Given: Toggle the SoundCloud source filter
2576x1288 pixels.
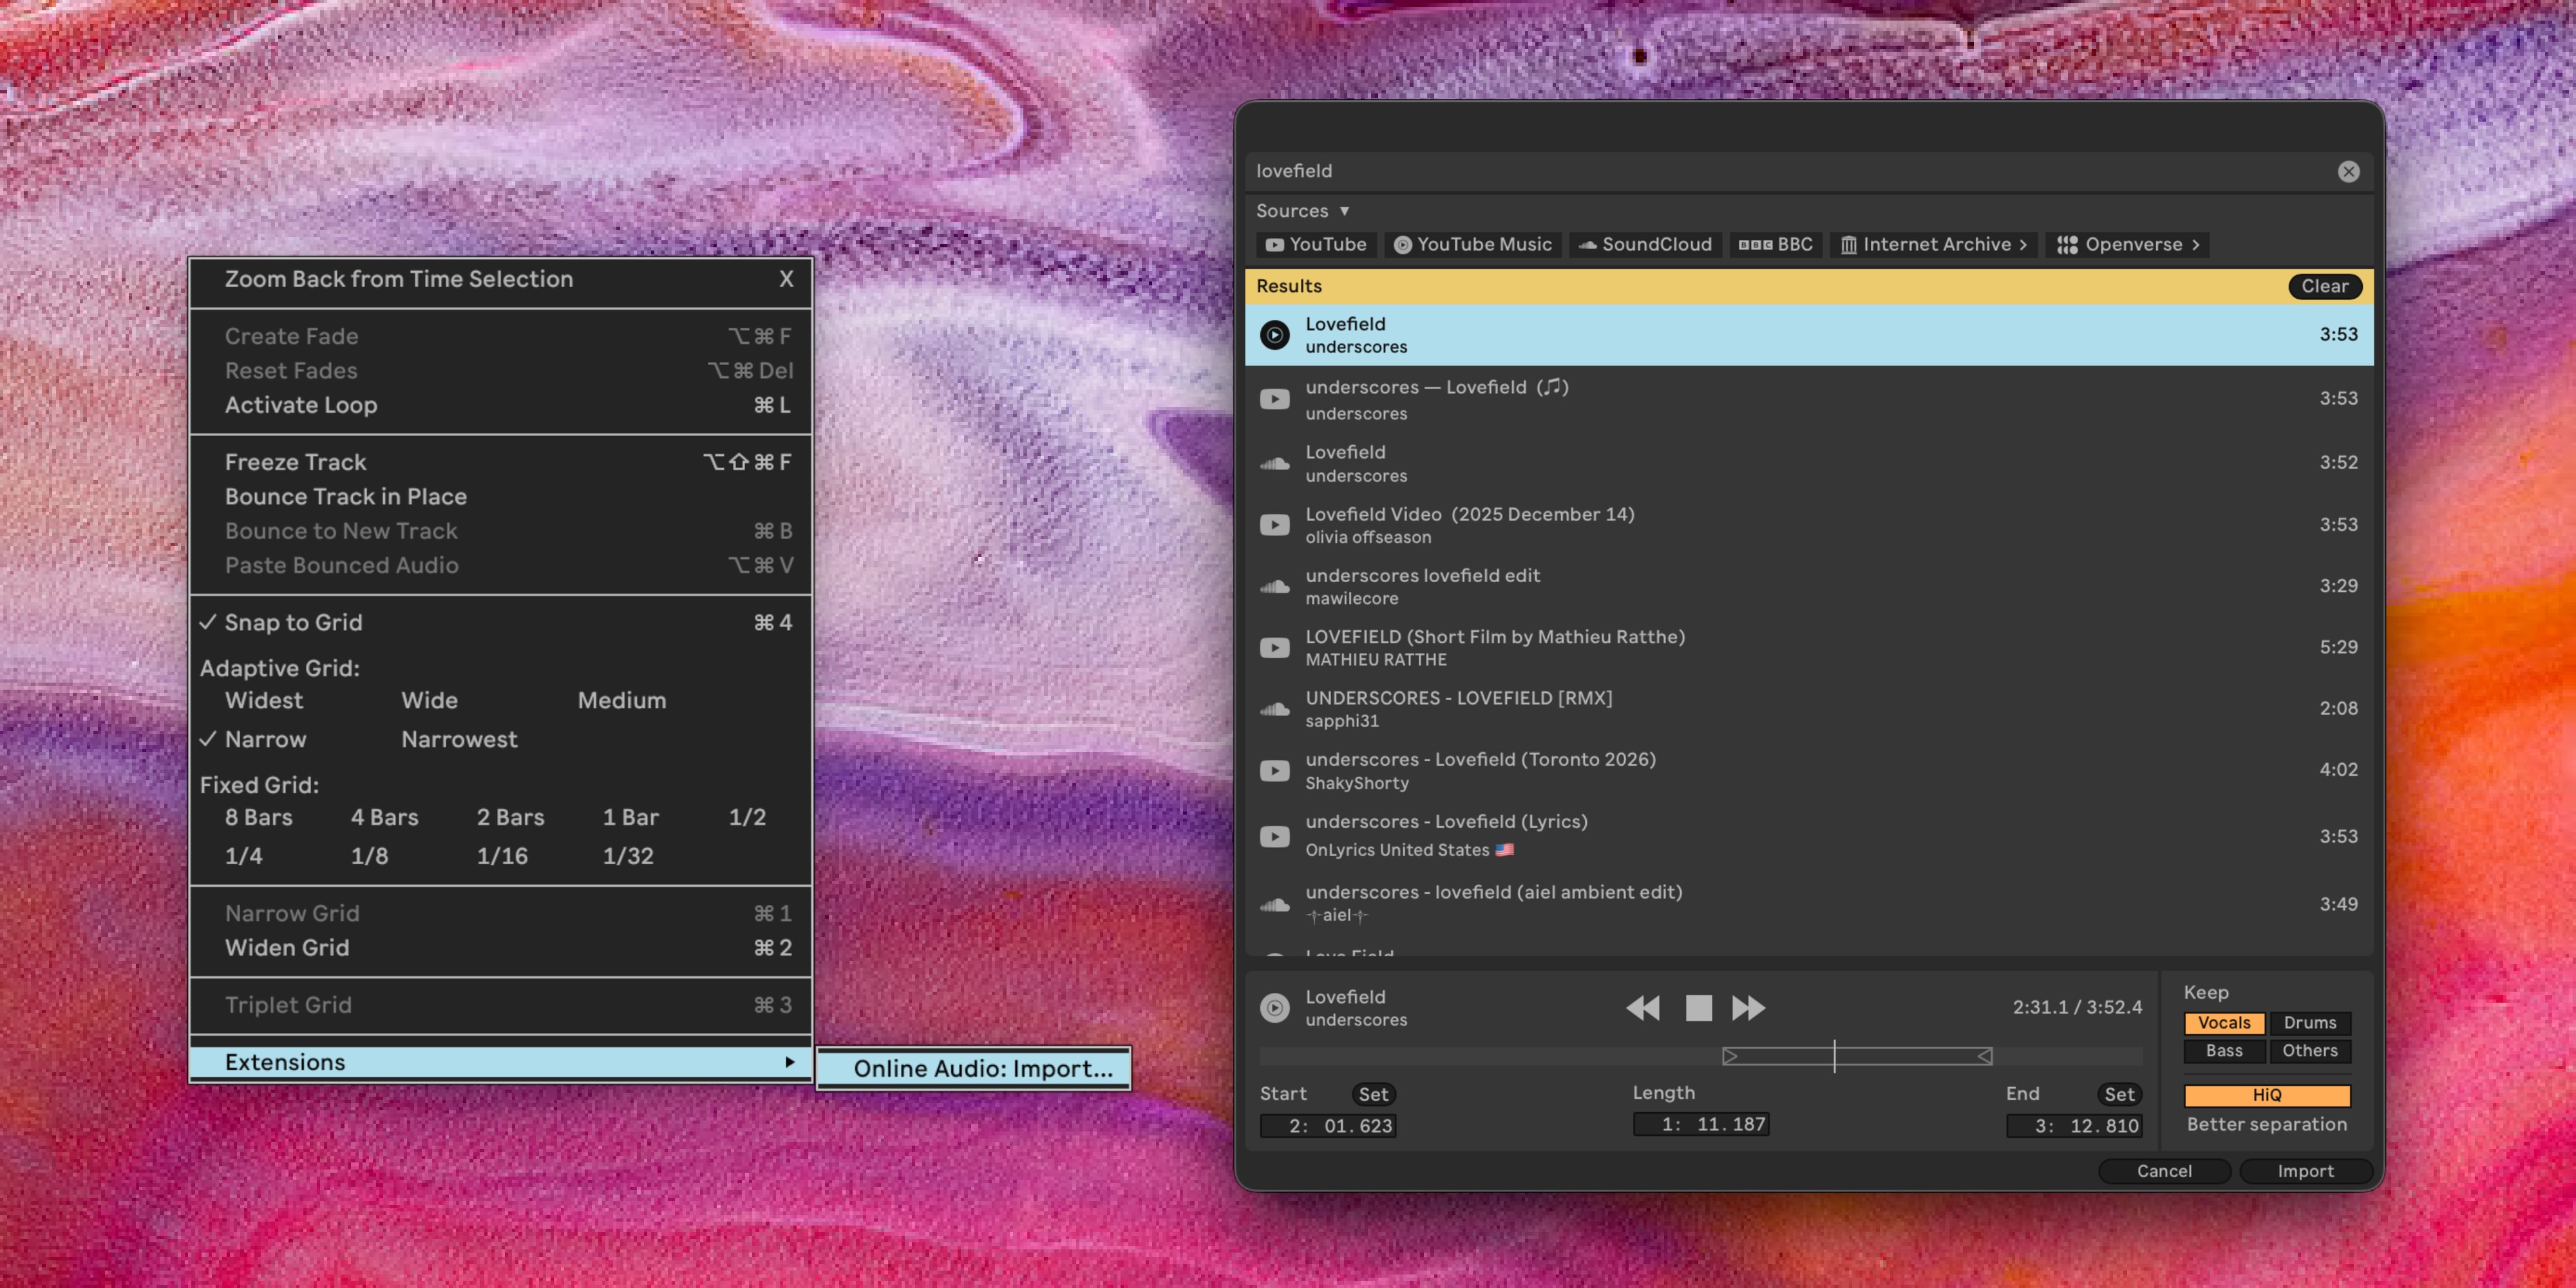Looking at the screenshot, I should pos(1645,245).
